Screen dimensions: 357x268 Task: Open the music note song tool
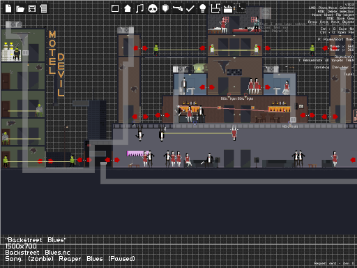(x=139, y=8)
